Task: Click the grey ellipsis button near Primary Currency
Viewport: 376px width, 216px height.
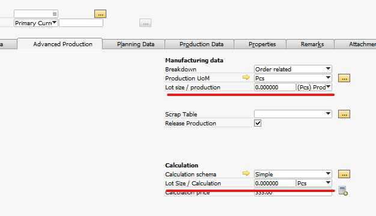Action: pos(145,23)
